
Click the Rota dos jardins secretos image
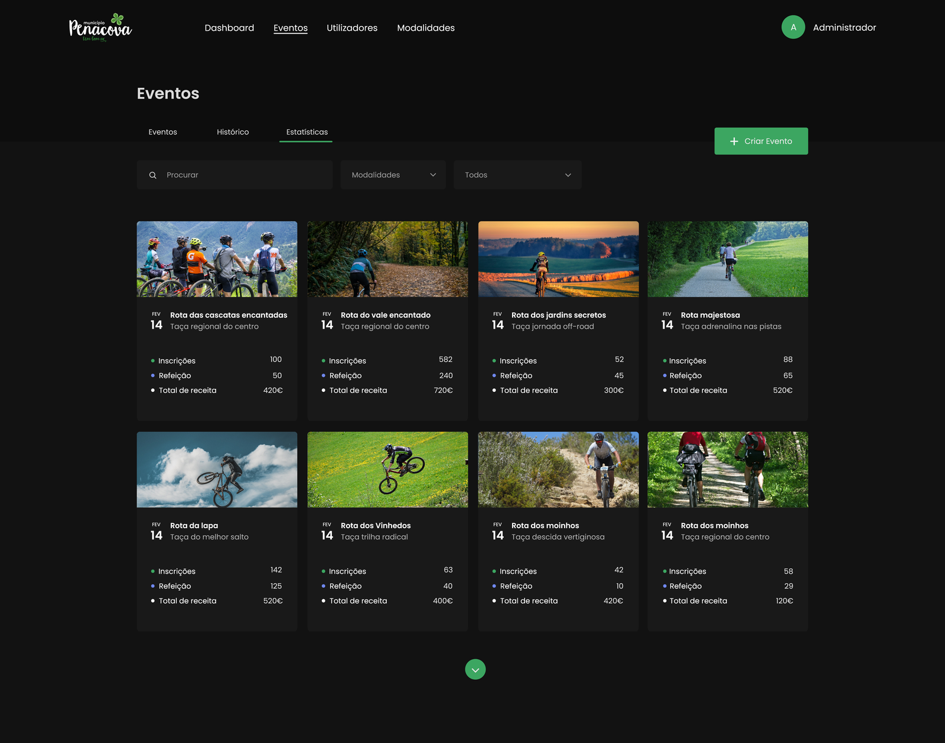click(558, 259)
